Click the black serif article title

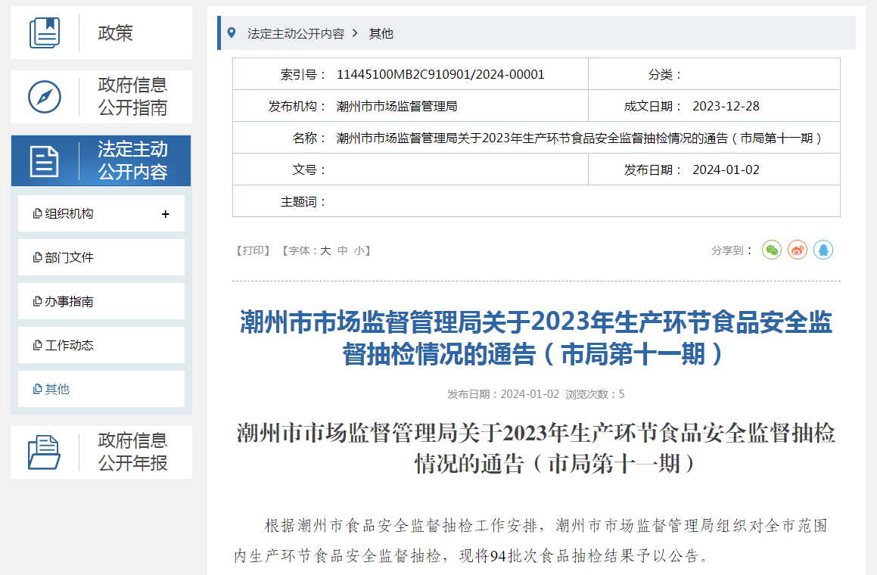(x=536, y=448)
